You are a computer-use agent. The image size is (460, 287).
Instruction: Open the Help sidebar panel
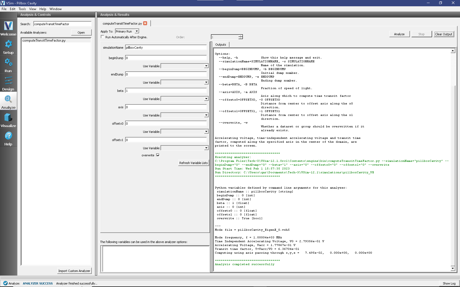click(x=8, y=138)
